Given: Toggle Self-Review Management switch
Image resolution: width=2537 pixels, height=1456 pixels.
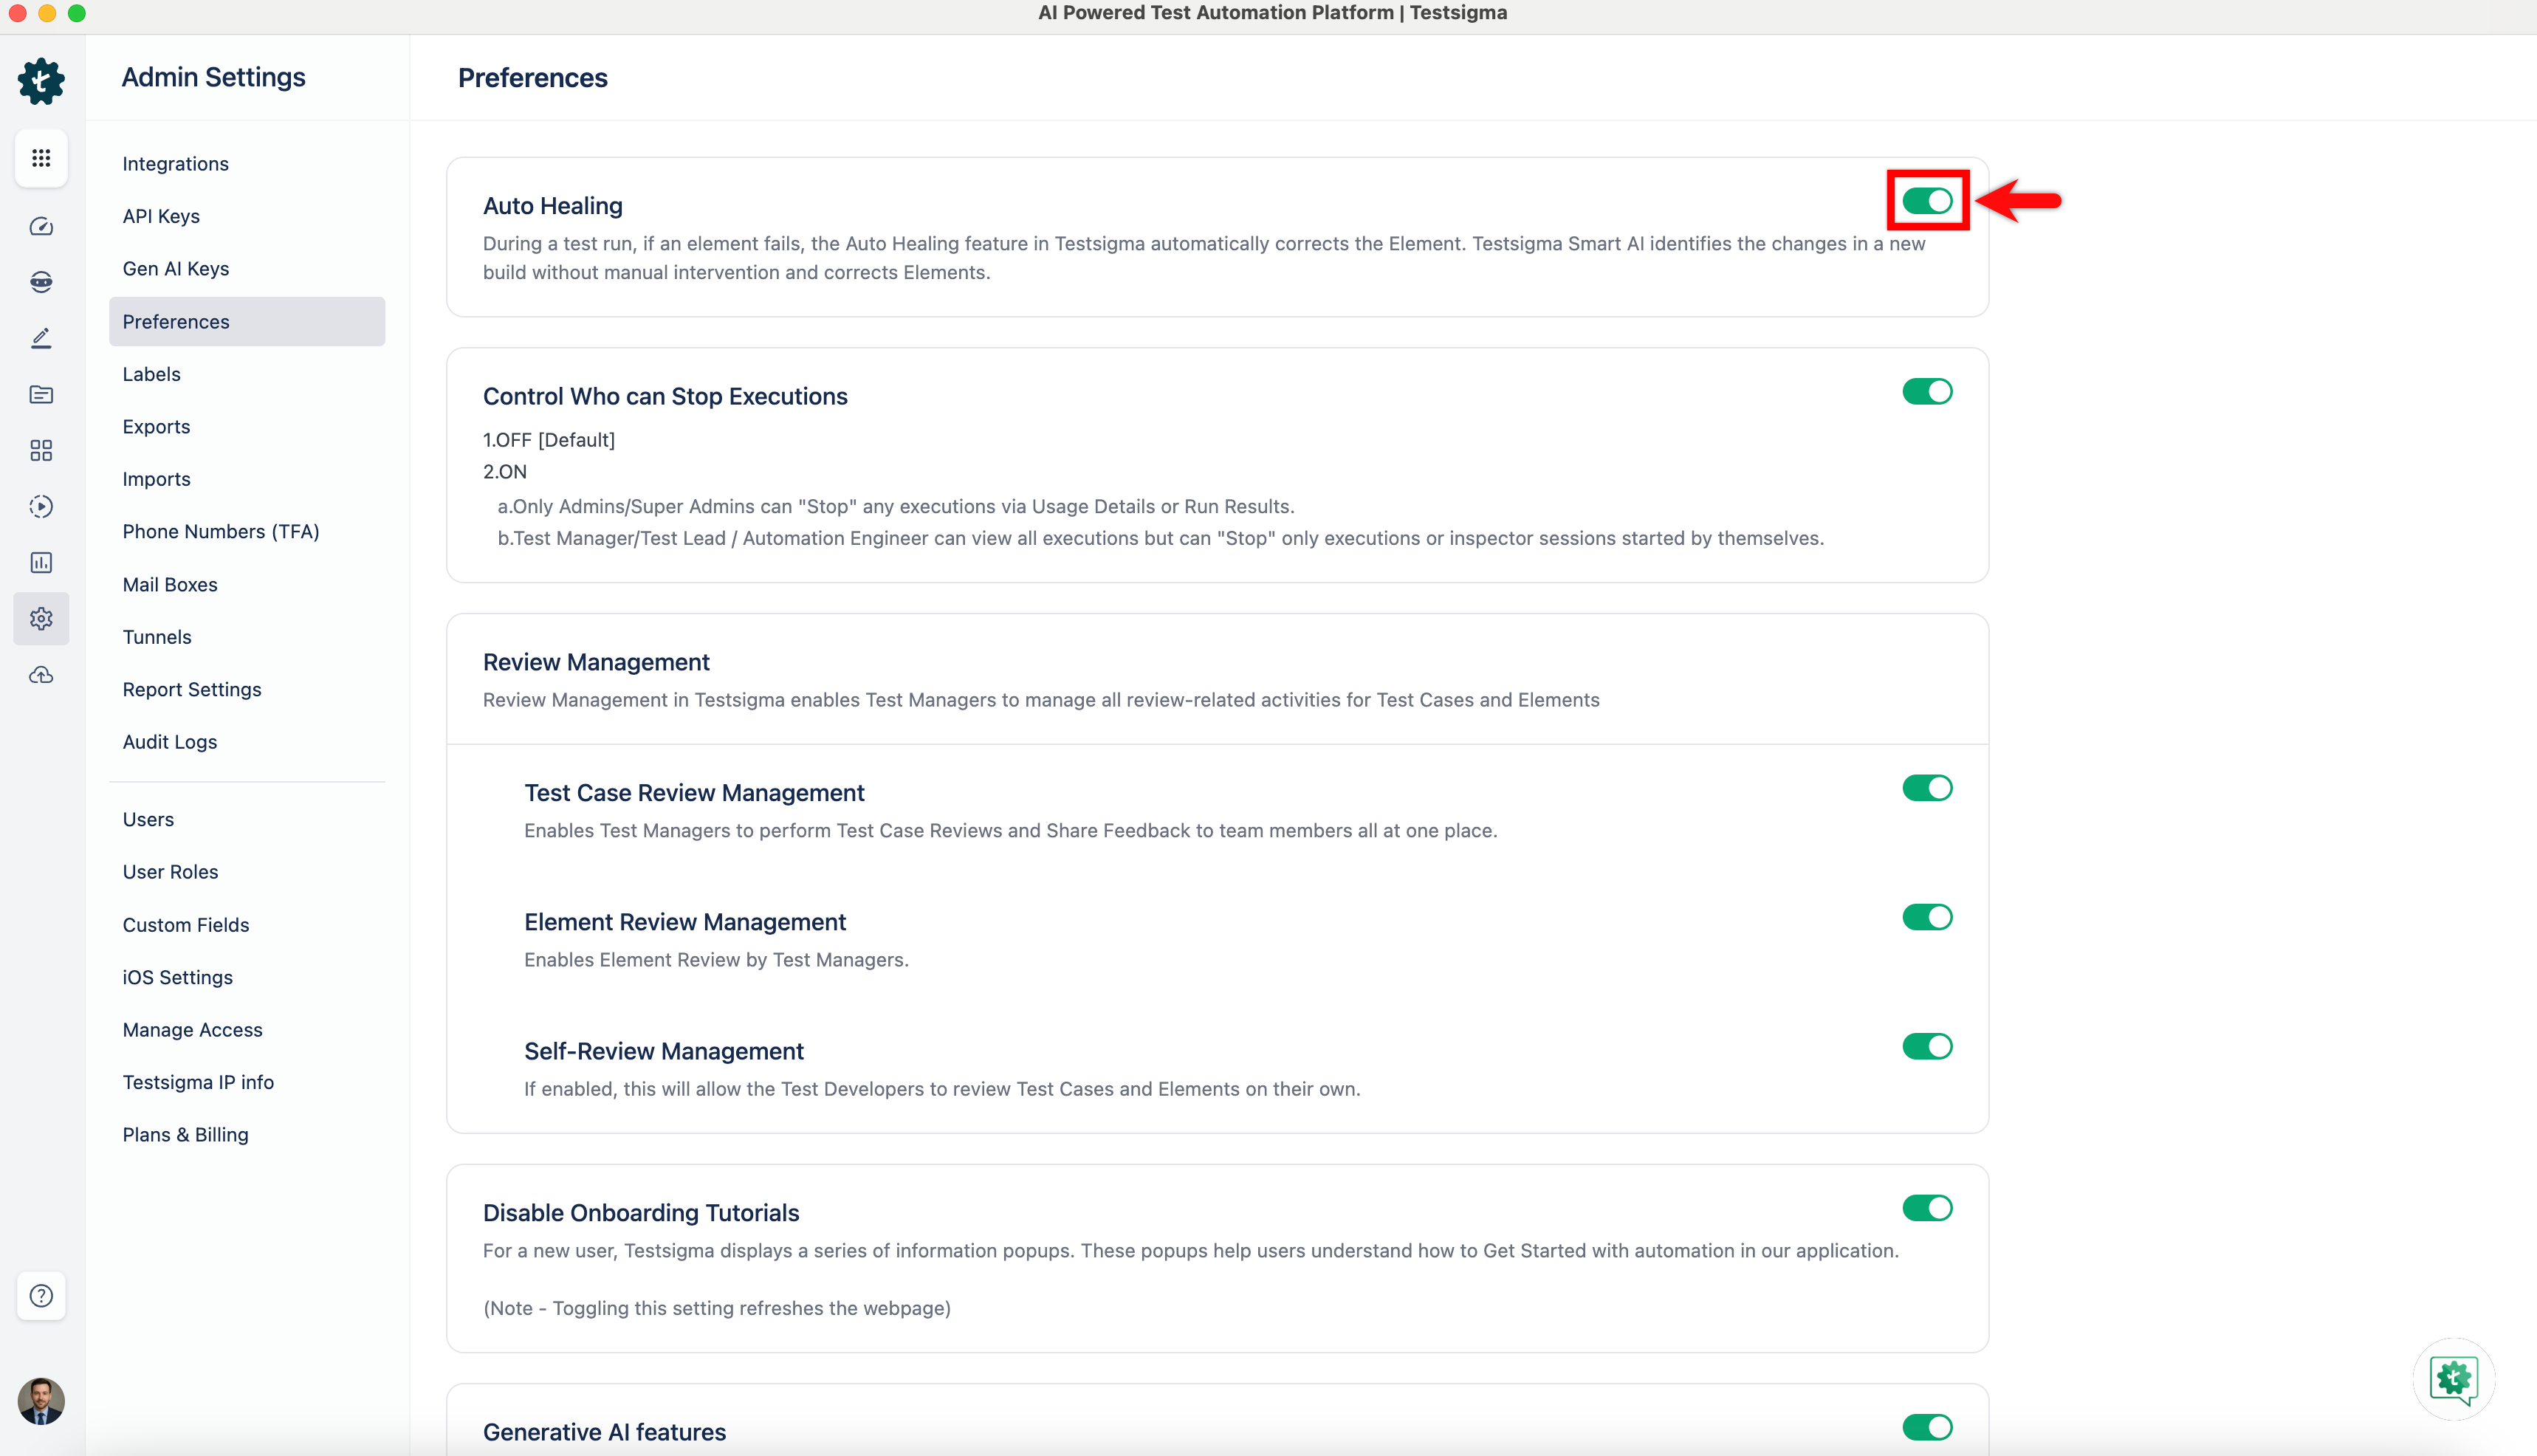Looking at the screenshot, I should click(1927, 1046).
